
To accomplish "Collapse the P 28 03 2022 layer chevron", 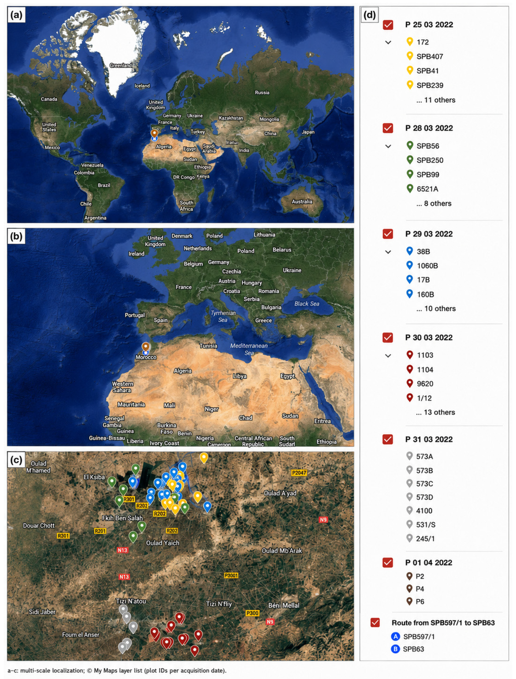I will 388,146.
